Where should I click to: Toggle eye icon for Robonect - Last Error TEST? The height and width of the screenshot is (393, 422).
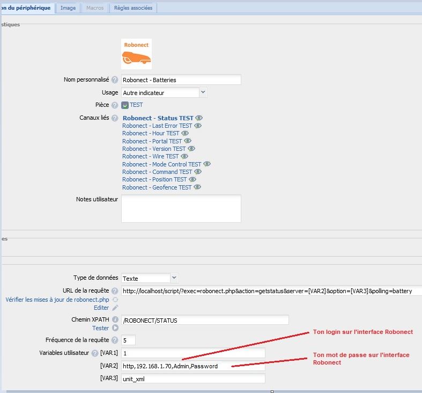click(198, 126)
